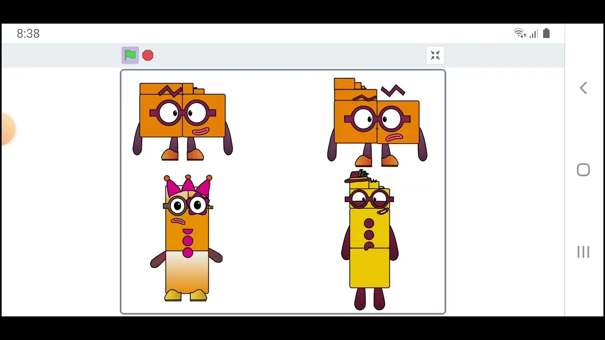Open recent apps with three-bar button
This screenshot has width=605, height=340.
tap(583, 252)
